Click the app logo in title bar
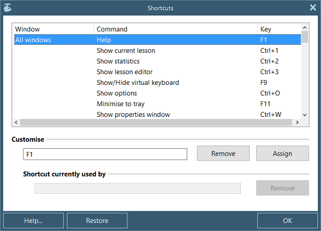 tap(8, 8)
